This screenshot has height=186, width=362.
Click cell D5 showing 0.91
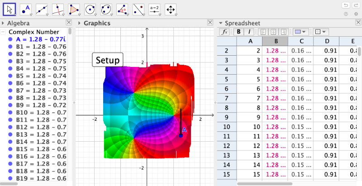326,79
